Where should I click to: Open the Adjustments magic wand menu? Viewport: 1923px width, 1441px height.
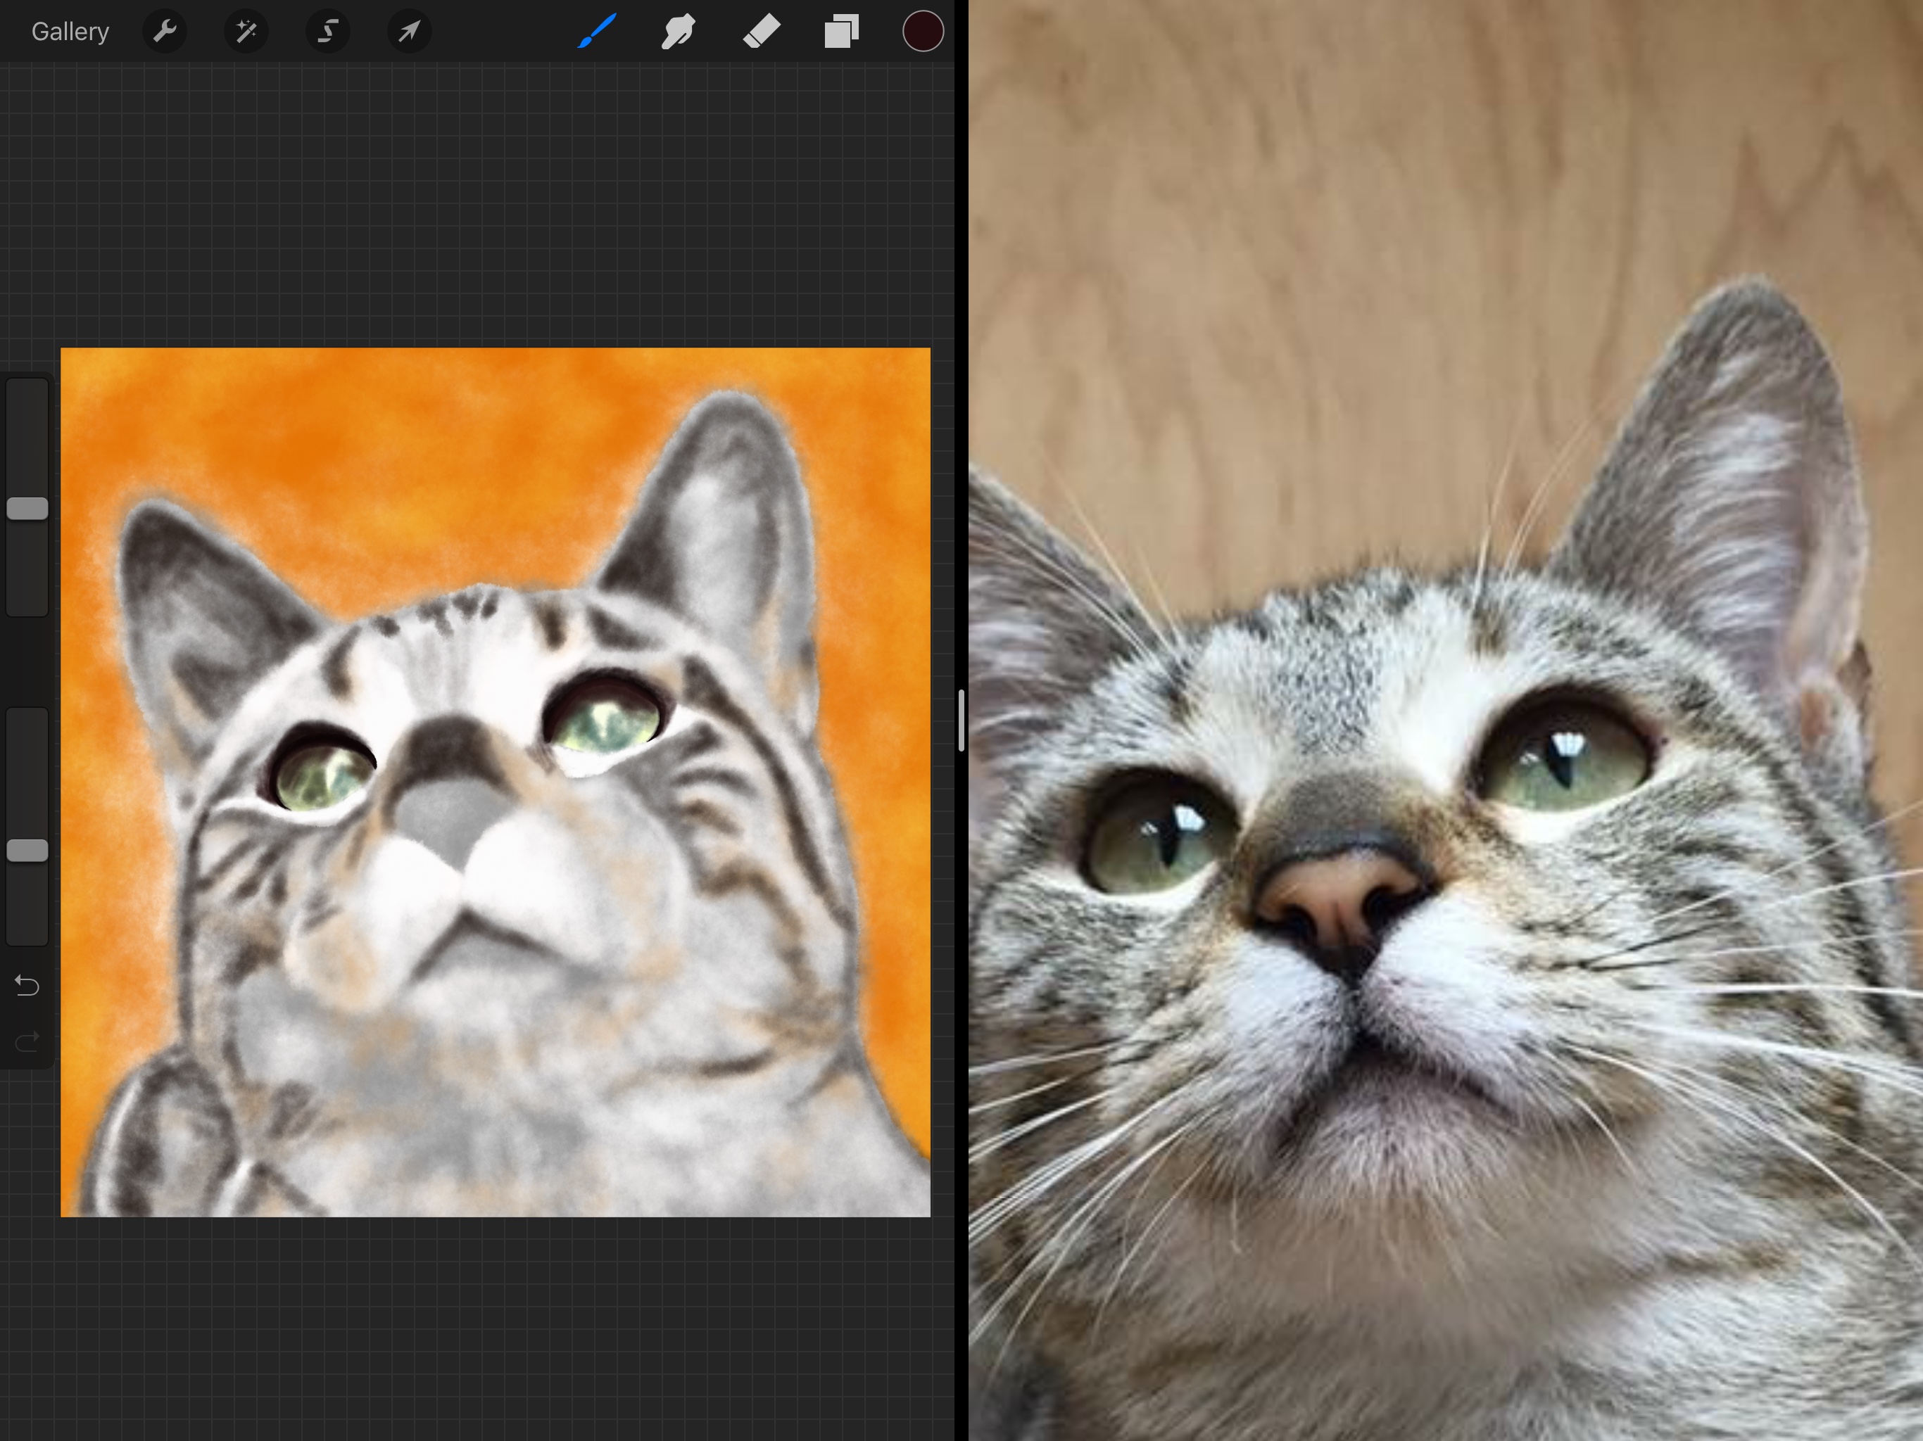click(x=246, y=32)
